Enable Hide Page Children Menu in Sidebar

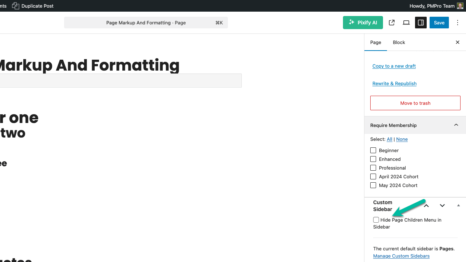point(376,220)
